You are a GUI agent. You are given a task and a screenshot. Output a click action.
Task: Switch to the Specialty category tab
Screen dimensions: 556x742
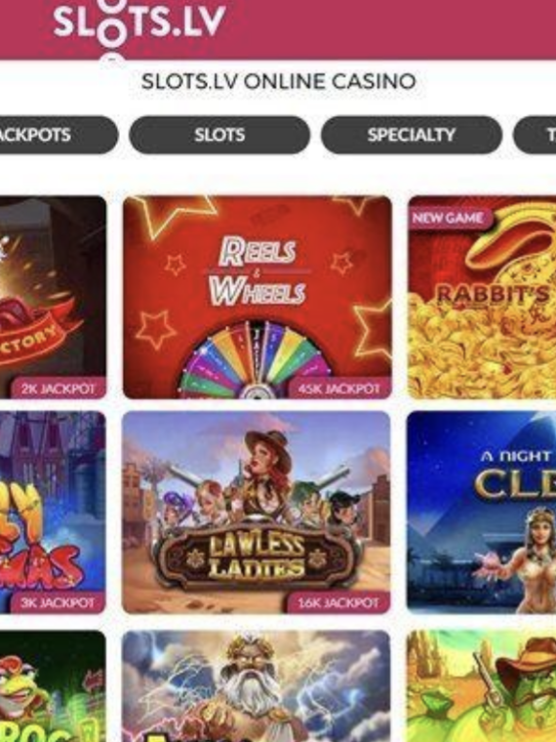(x=412, y=135)
